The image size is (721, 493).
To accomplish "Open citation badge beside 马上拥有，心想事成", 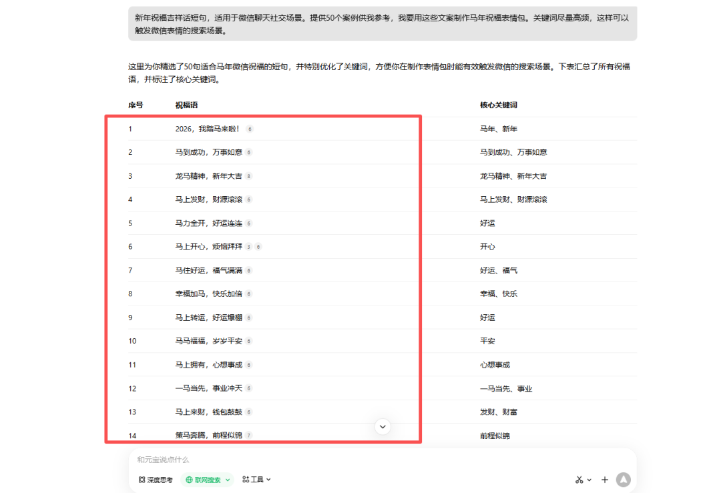I will point(249,366).
